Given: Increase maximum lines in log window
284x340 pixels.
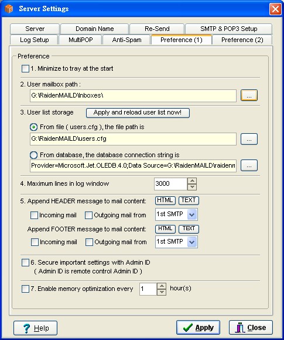Looking at the screenshot, I should (x=192, y=181).
